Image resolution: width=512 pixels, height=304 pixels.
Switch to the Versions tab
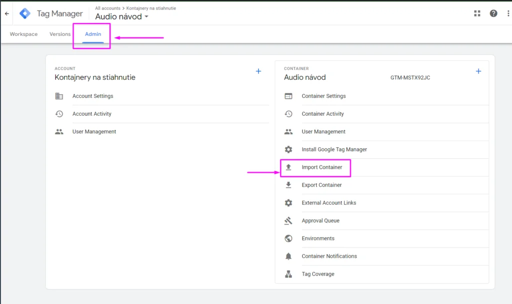coord(60,34)
